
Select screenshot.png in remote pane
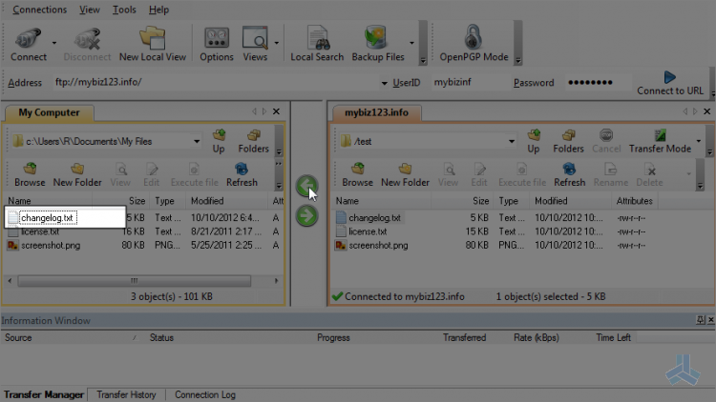[x=378, y=245]
